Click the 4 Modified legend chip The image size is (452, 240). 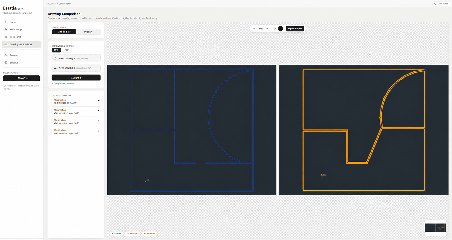pos(150,233)
